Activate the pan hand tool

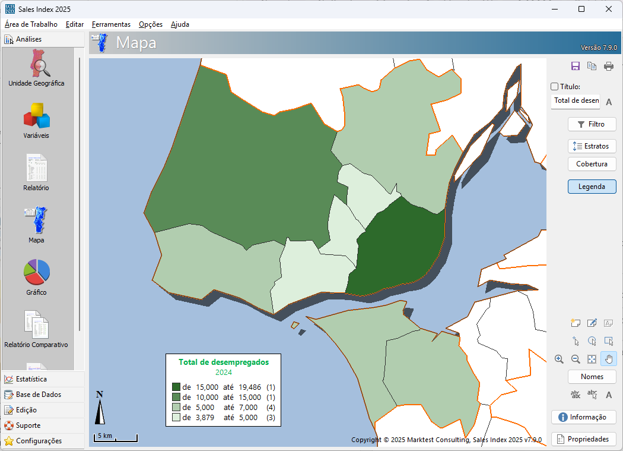coord(609,359)
